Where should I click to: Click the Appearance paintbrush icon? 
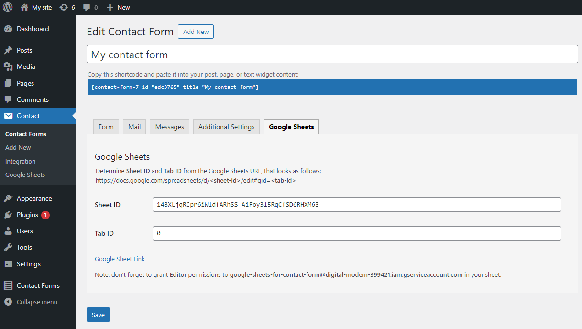click(x=8, y=198)
